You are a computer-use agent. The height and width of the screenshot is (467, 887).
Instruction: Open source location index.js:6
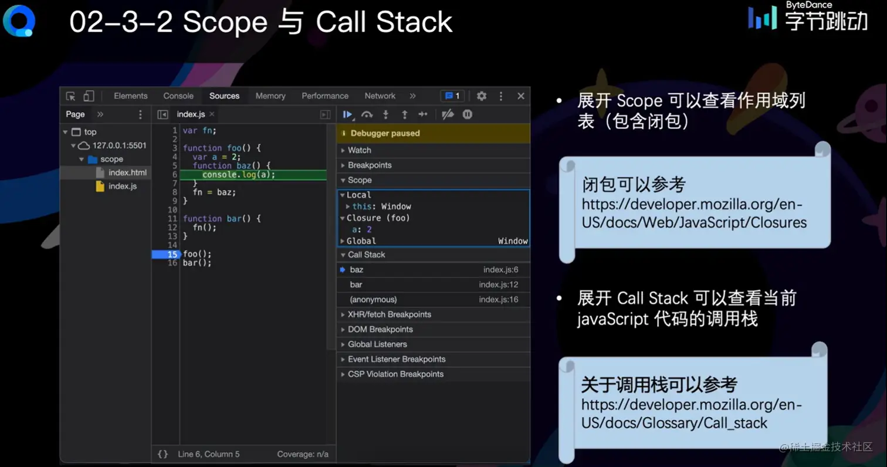pyautogui.click(x=500, y=270)
